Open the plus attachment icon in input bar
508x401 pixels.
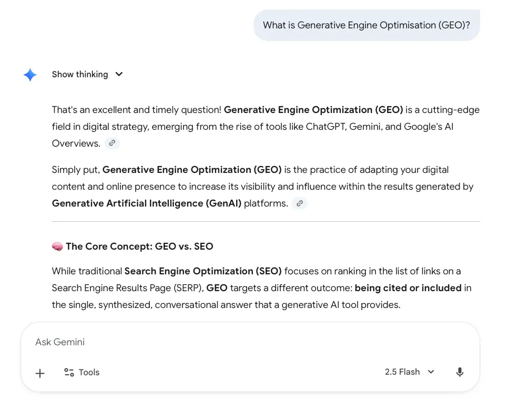click(40, 373)
